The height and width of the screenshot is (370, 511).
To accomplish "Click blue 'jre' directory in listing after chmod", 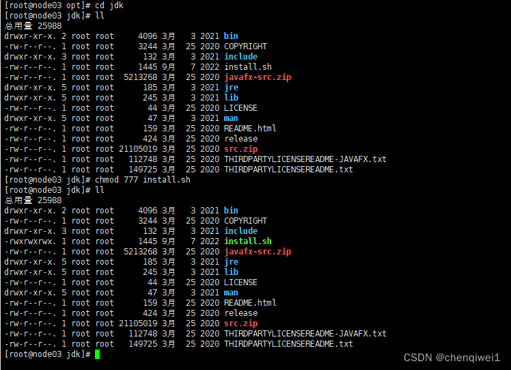I will [231, 262].
